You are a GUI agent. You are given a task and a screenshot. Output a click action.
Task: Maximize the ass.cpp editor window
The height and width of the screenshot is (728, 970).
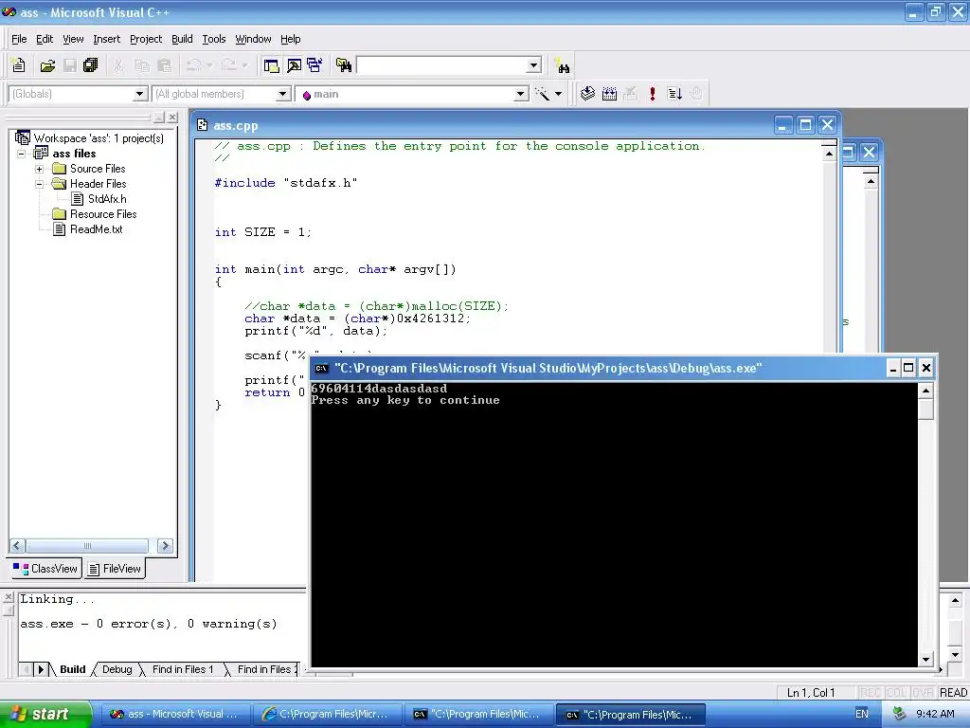pos(805,126)
